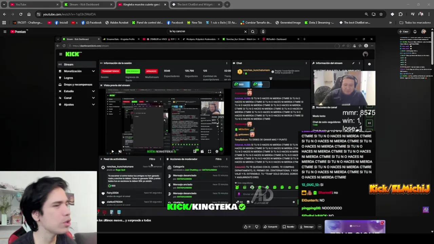Open the apps grid in bookmarks bar
Screen dimensions: 434x244
4,23
